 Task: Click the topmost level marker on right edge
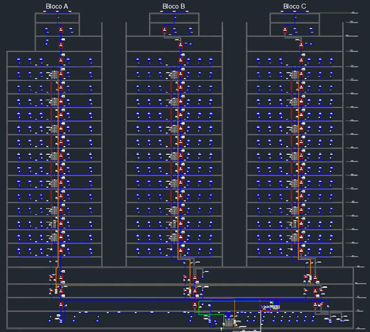[351, 23]
